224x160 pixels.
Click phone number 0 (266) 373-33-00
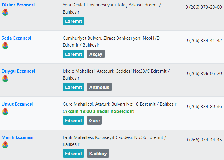click(x=204, y=7)
